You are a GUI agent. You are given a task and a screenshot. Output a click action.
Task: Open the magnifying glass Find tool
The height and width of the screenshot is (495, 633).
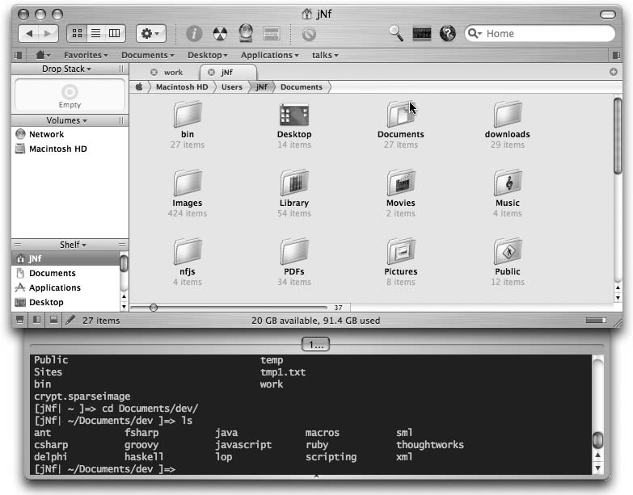(396, 33)
